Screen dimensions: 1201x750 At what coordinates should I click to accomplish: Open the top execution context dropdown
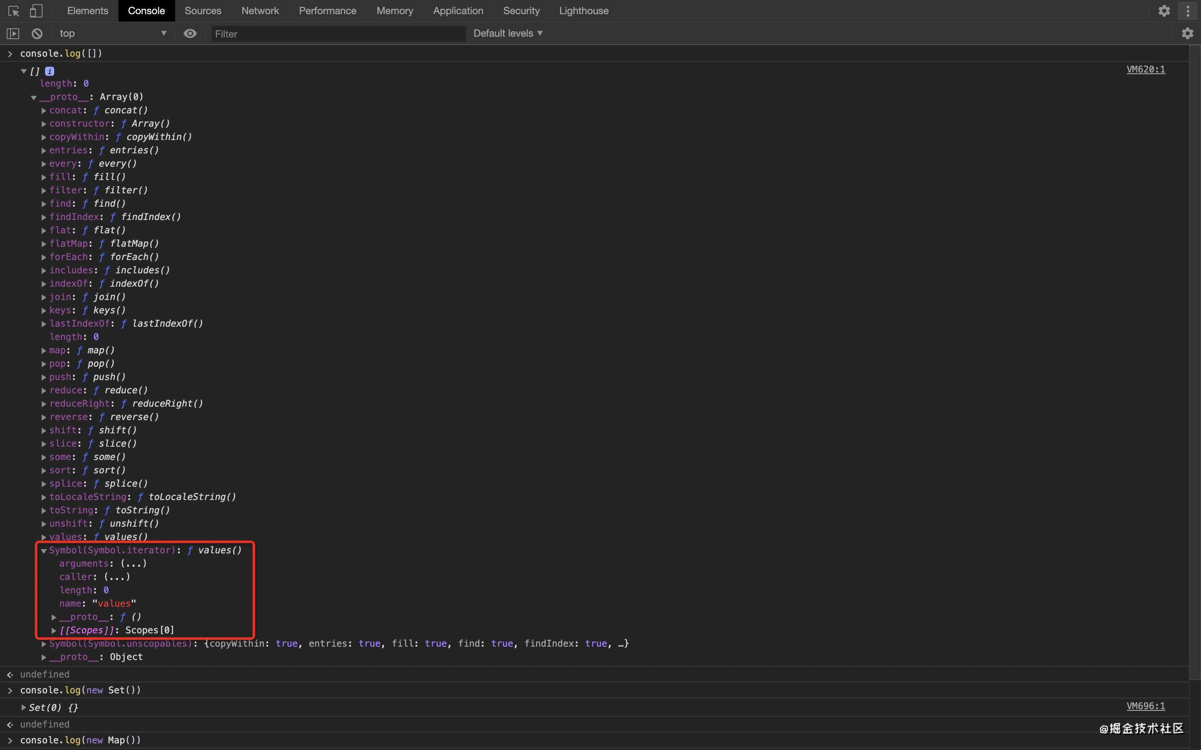(x=113, y=34)
